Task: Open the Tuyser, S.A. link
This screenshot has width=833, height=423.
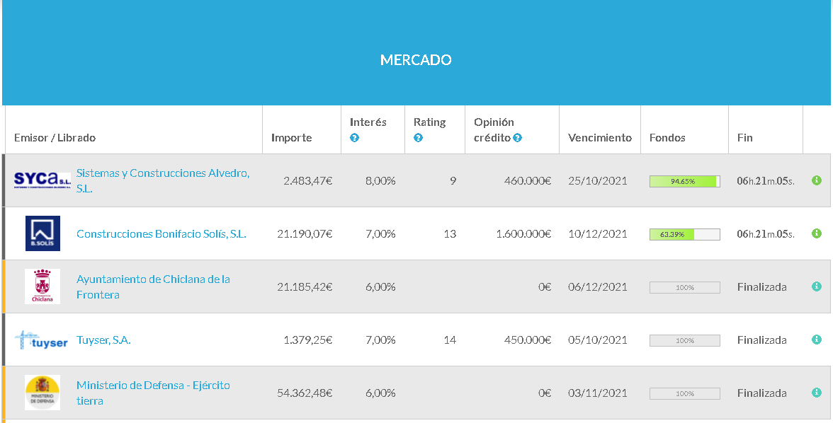Action: [x=103, y=340]
